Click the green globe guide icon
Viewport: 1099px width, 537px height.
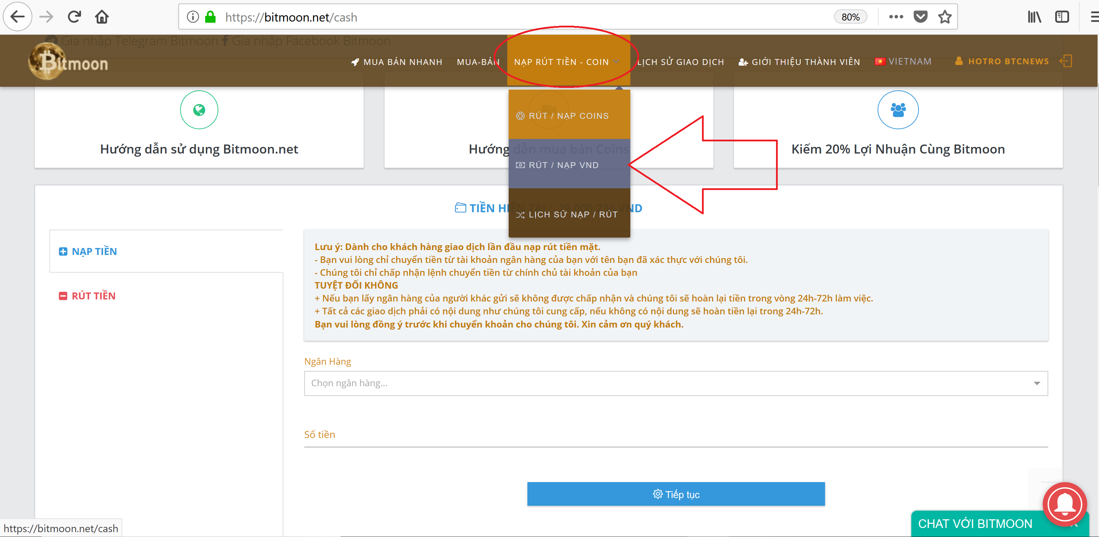click(199, 109)
